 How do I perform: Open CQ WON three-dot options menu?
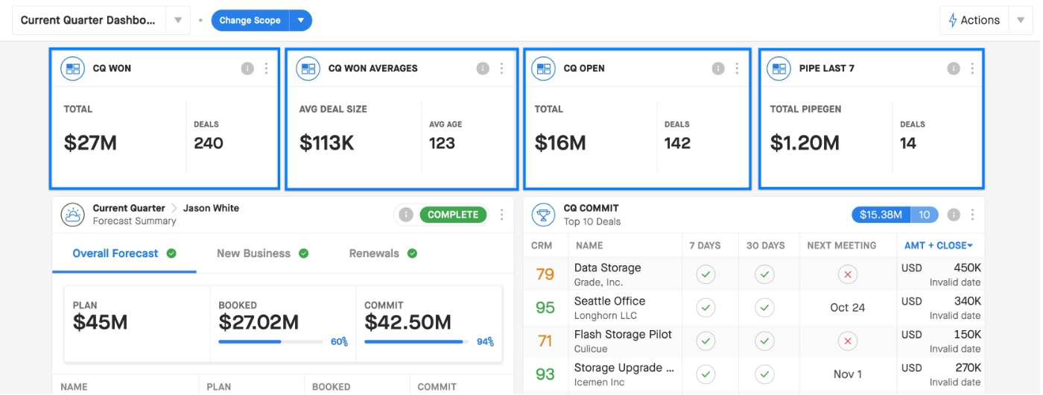[x=266, y=69]
